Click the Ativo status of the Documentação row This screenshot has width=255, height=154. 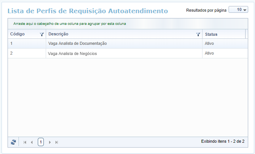coord(209,43)
